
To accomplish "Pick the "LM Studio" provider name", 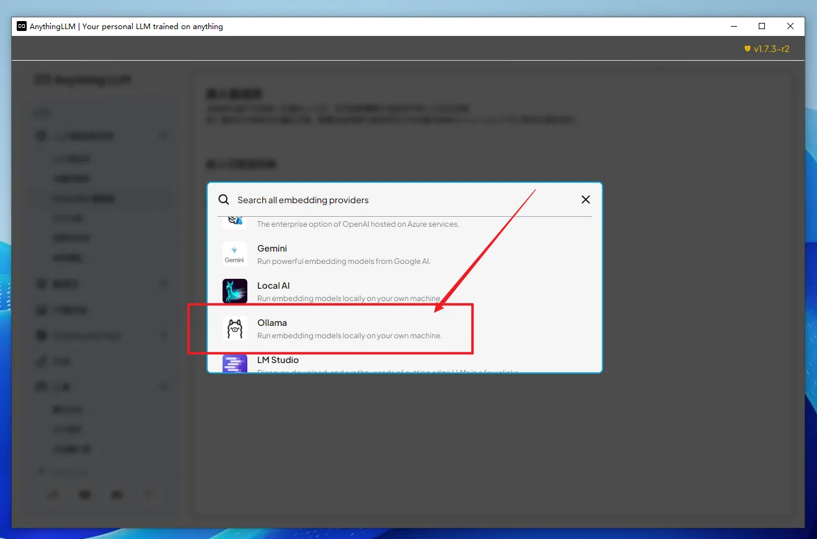I will tap(278, 360).
